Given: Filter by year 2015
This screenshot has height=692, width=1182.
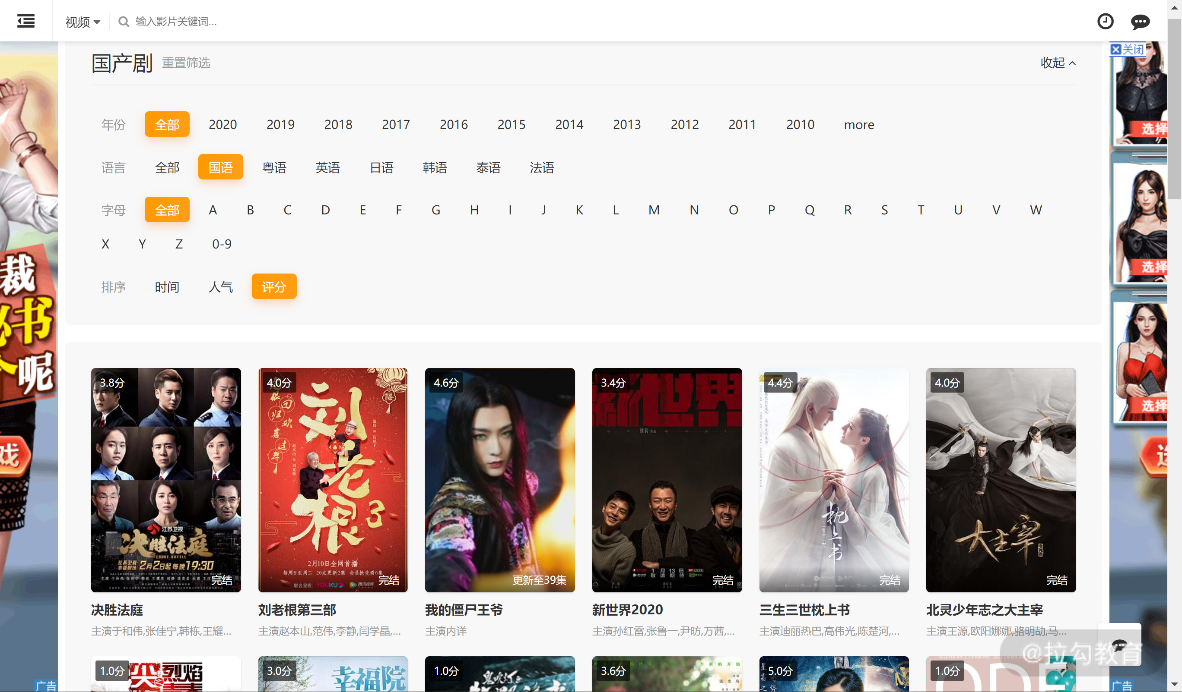Looking at the screenshot, I should click(511, 124).
